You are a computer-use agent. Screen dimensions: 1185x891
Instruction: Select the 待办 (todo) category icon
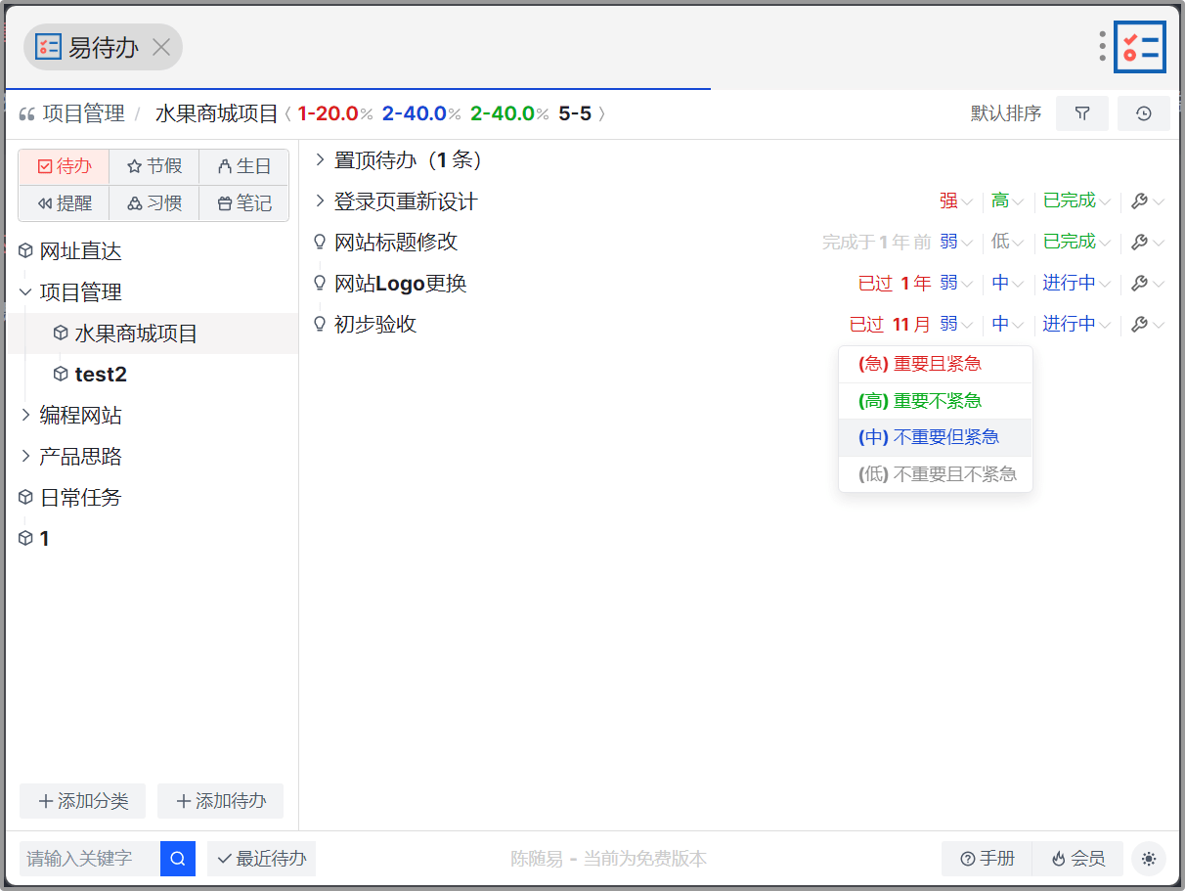pyautogui.click(x=63, y=166)
